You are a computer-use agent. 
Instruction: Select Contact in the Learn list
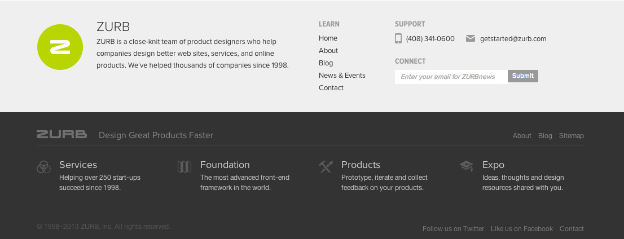coord(331,88)
